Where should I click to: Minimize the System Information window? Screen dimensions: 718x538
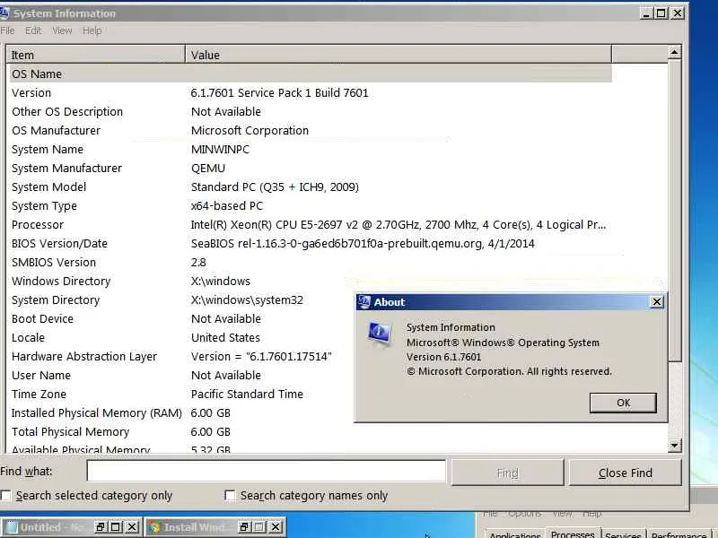coord(646,13)
